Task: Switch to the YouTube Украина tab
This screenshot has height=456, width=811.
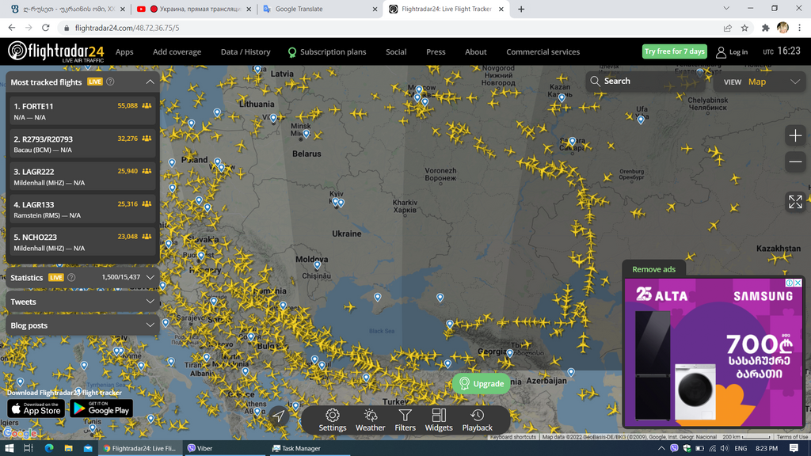Action: click(x=194, y=9)
